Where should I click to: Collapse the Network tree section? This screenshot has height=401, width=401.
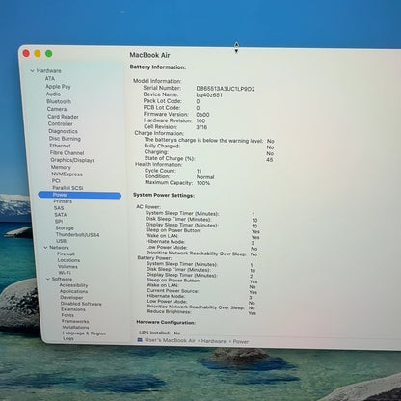tap(45, 248)
